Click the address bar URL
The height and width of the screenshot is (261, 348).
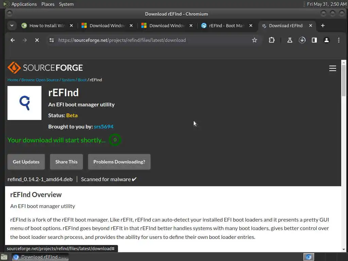[122, 40]
